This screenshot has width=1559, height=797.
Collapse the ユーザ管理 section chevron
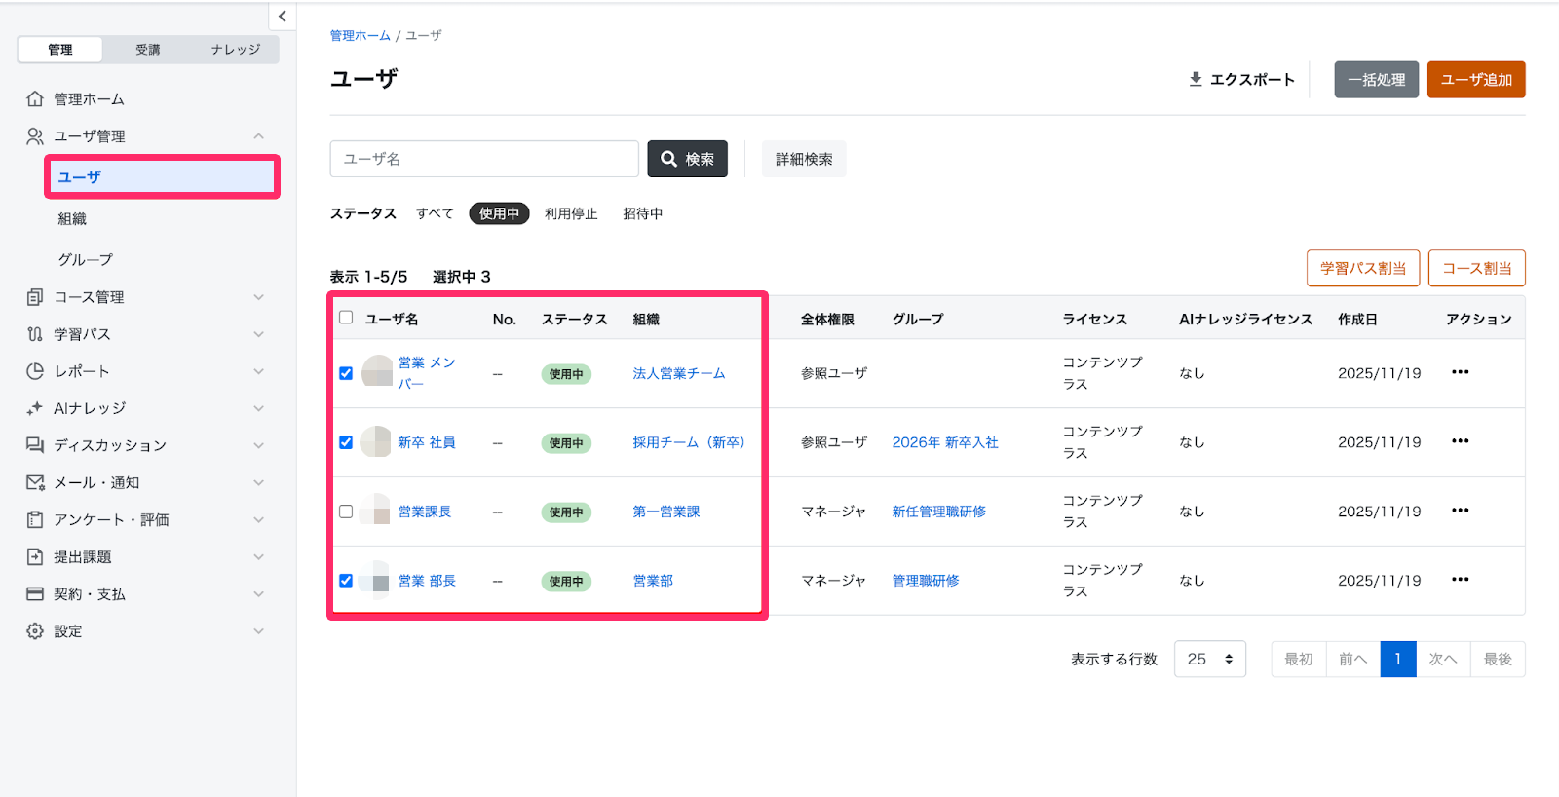[258, 136]
